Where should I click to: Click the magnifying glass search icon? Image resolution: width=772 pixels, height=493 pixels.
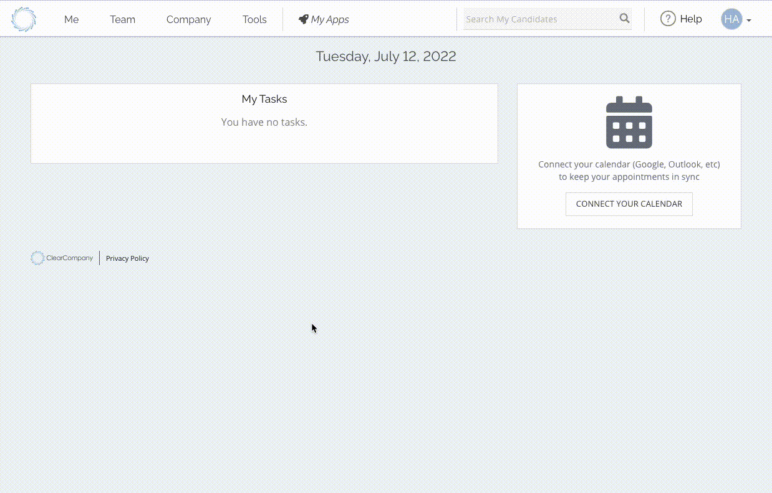pos(624,19)
